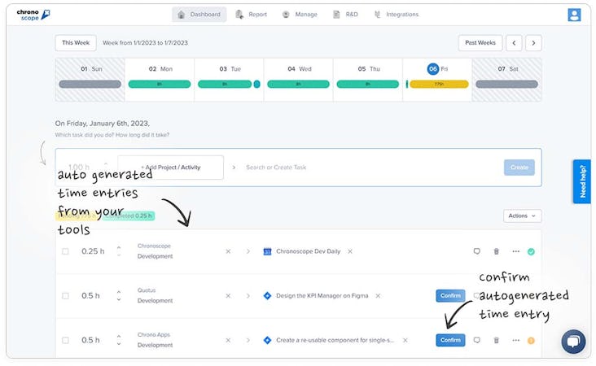Select 05 Thu day column
The height and width of the screenshot is (366, 596).
pyautogui.click(x=368, y=80)
